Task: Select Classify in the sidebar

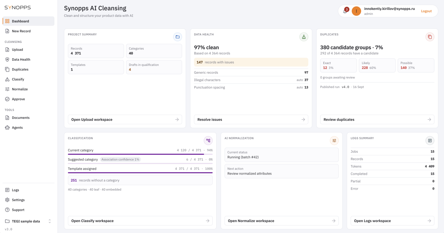Action: (x=29, y=79)
